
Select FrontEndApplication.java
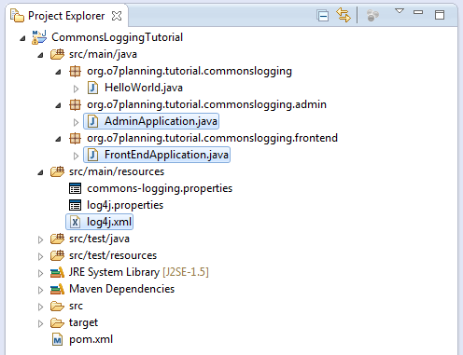(166, 155)
